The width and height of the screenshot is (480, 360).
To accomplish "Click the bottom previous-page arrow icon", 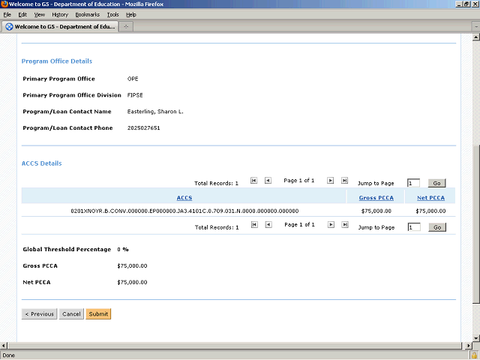I will click(x=268, y=224).
